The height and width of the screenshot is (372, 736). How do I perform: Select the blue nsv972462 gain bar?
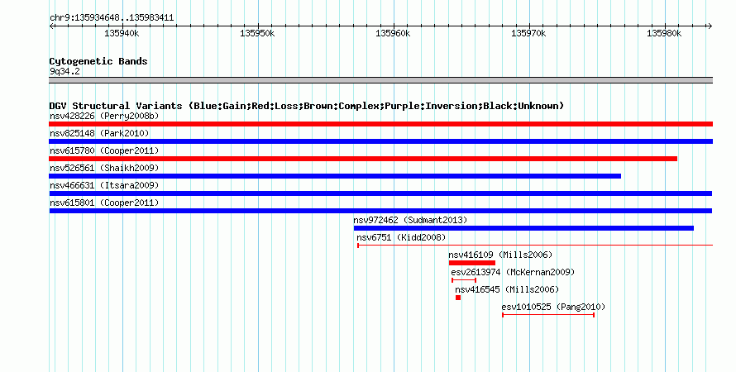coord(523,228)
